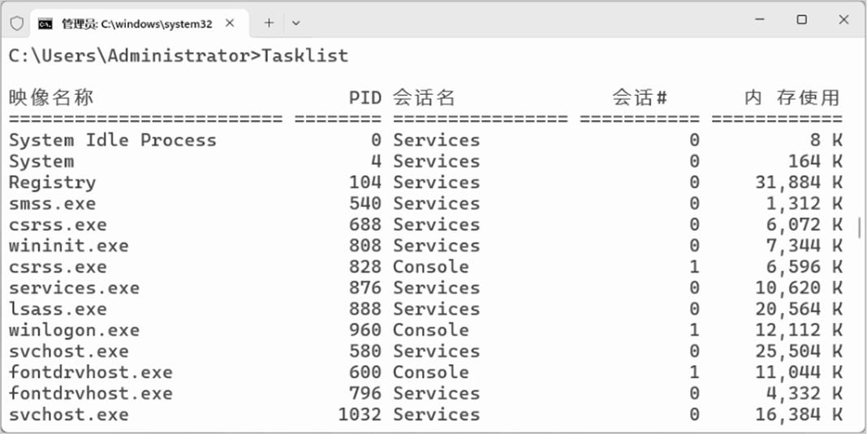The image size is (867, 434).
Task: Click the System Idle Process entry
Action: click(x=113, y=140)
